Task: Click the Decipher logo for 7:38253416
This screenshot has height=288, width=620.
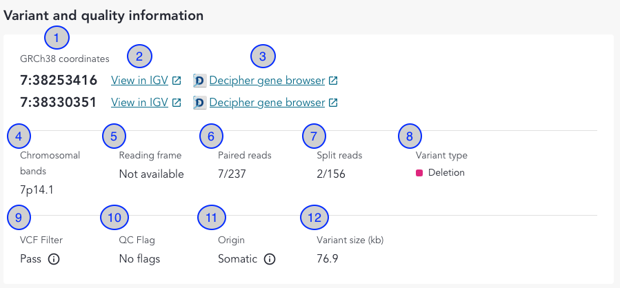Action: [199, 81]
